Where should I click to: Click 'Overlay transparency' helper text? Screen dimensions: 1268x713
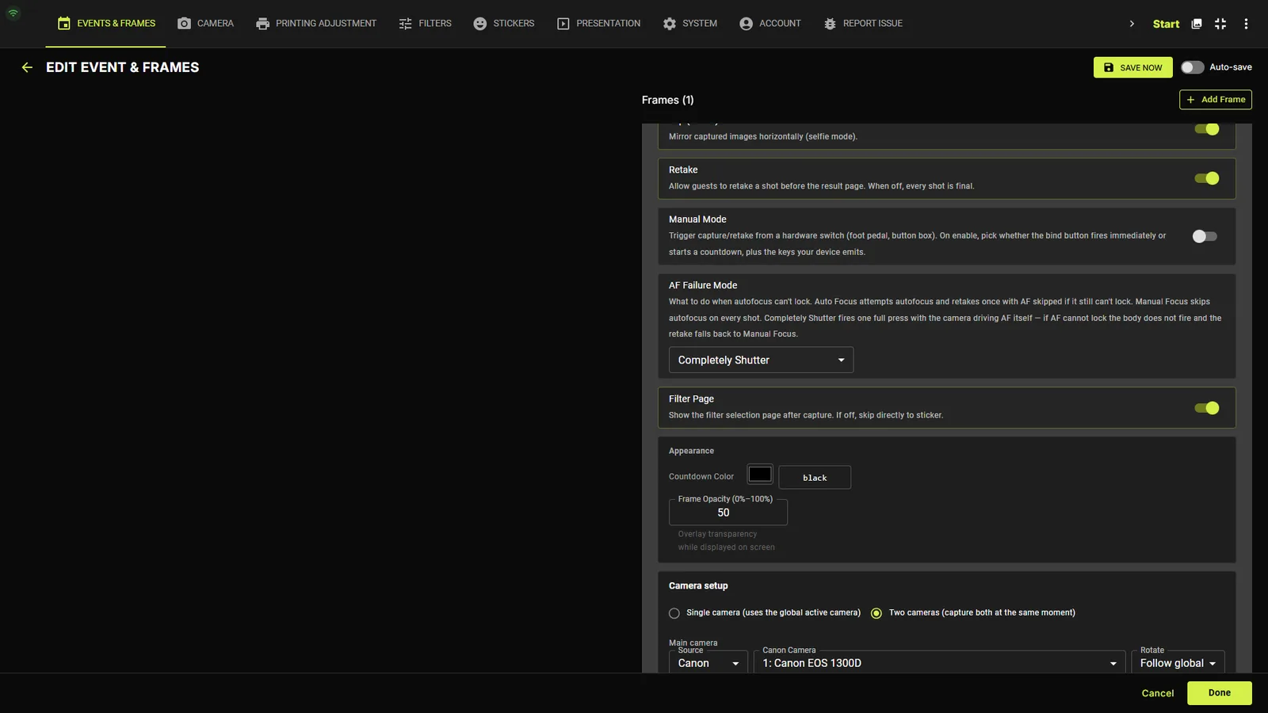pos(717,534)
